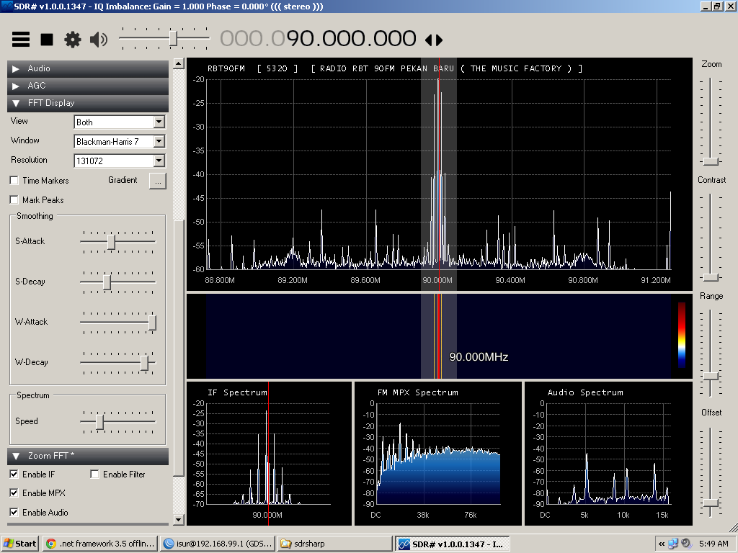738x553 pixels.
Task: Click the network tray icon
Action: coord(673,544)
